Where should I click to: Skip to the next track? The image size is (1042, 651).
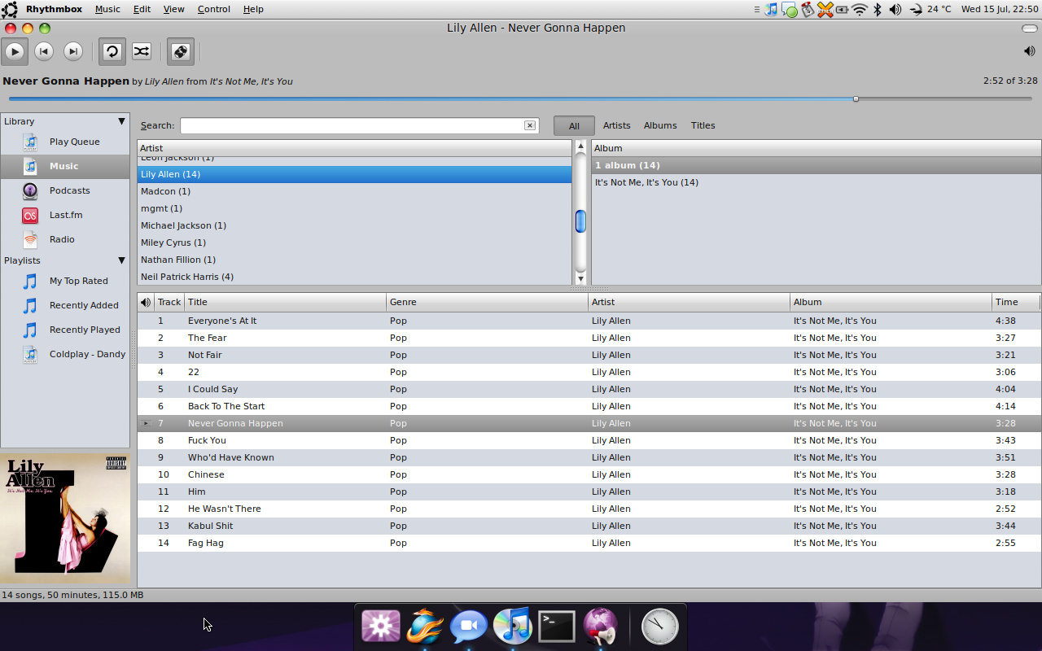pyautogui.click(x=73, y=51)
